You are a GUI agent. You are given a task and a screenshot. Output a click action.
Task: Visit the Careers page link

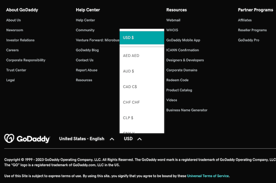point(12,50)
